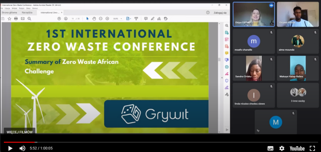Open the search tools magnifier in right pane
The width and height of the screenshot is (321, 152).
point(227,26)
